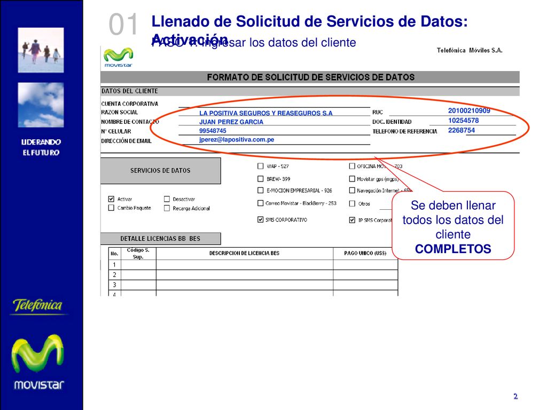Click the RUC field 20100210909

[x=469, y=111]
